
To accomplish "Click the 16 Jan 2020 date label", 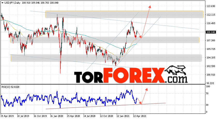I will point(57,116).
